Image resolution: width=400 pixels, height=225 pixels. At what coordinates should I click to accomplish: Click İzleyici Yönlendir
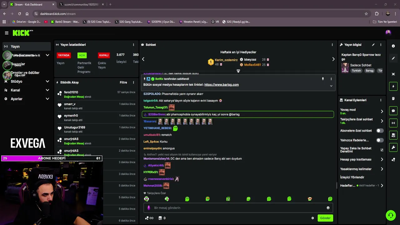point(352,177)
